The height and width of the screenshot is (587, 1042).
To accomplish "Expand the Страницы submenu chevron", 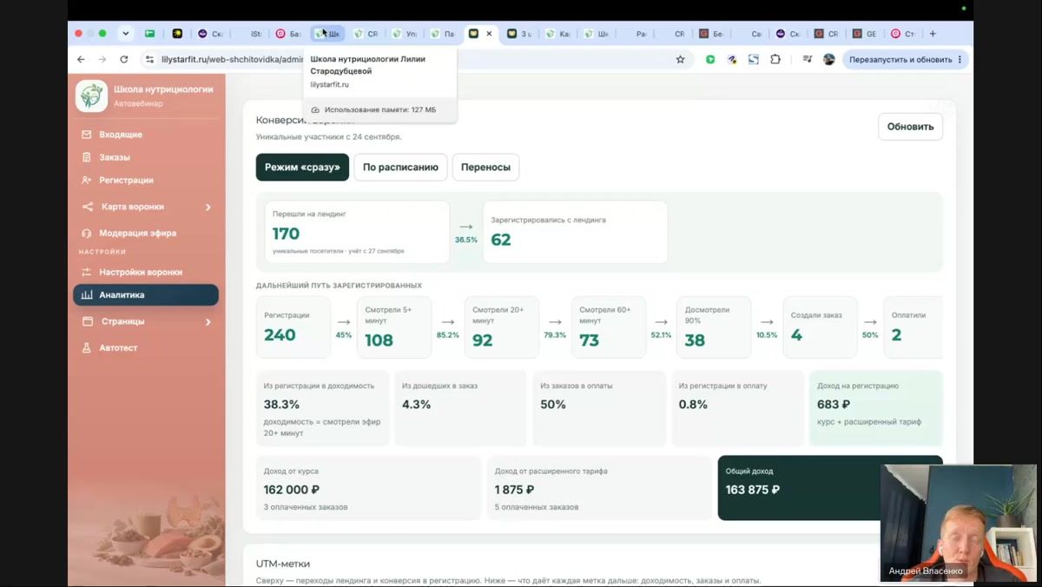I will [x=208, y=321].
